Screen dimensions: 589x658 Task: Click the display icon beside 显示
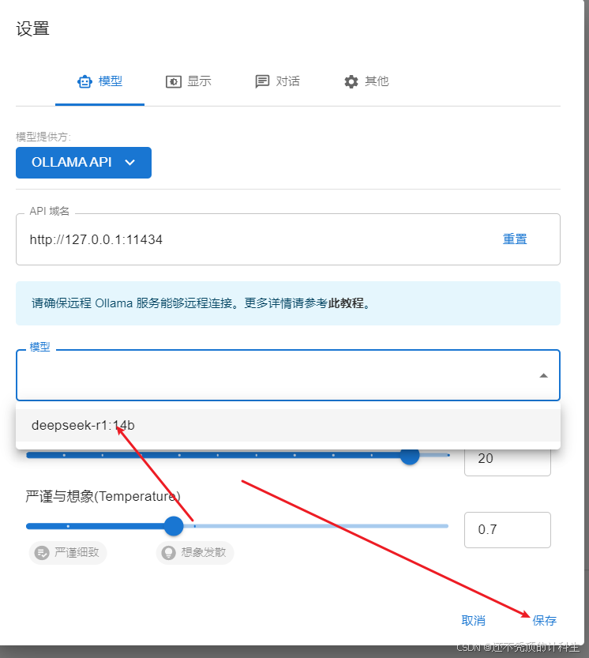[173, 81]
